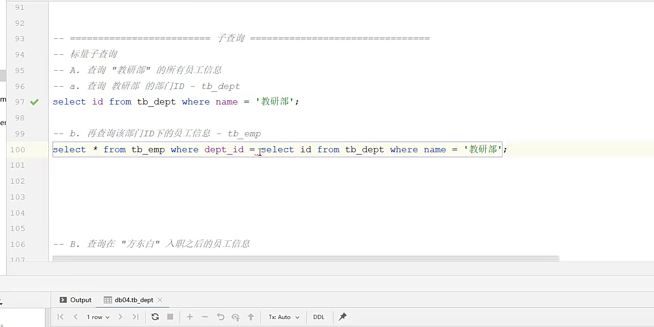
Task: Click the table grid icon on db04.tb_dept tab
Action: tap(108, 300)
